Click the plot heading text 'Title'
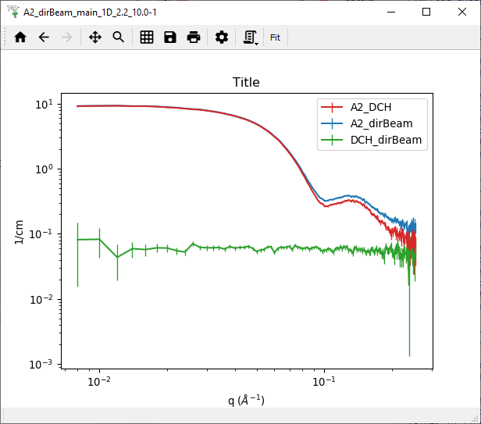The width and height of the screenshot is (481, 424). click(x=246, y=83)
